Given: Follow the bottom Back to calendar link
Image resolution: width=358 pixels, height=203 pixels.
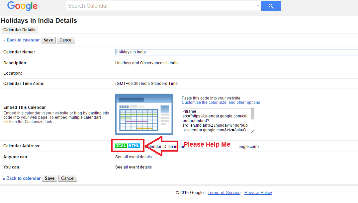Looking at the screenshot, I should [22, 178].
